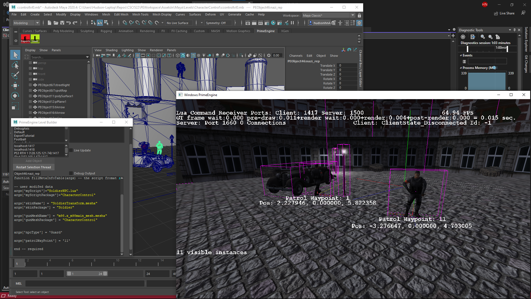Toggle Channel Box layer editor icon

[x=359, y=23]
